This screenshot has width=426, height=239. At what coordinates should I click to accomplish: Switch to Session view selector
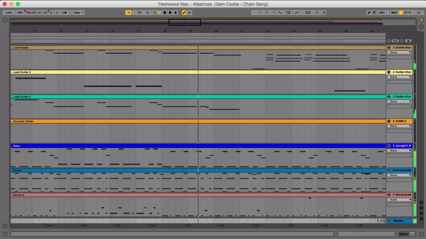click(421, 26)
